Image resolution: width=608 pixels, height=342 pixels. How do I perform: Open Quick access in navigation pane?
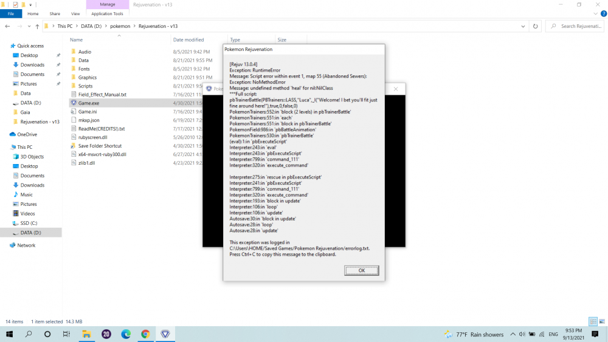pos(30,46)
